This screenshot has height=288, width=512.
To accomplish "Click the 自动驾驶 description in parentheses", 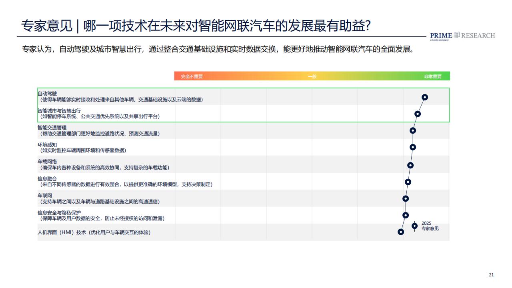I will [120, 100].
